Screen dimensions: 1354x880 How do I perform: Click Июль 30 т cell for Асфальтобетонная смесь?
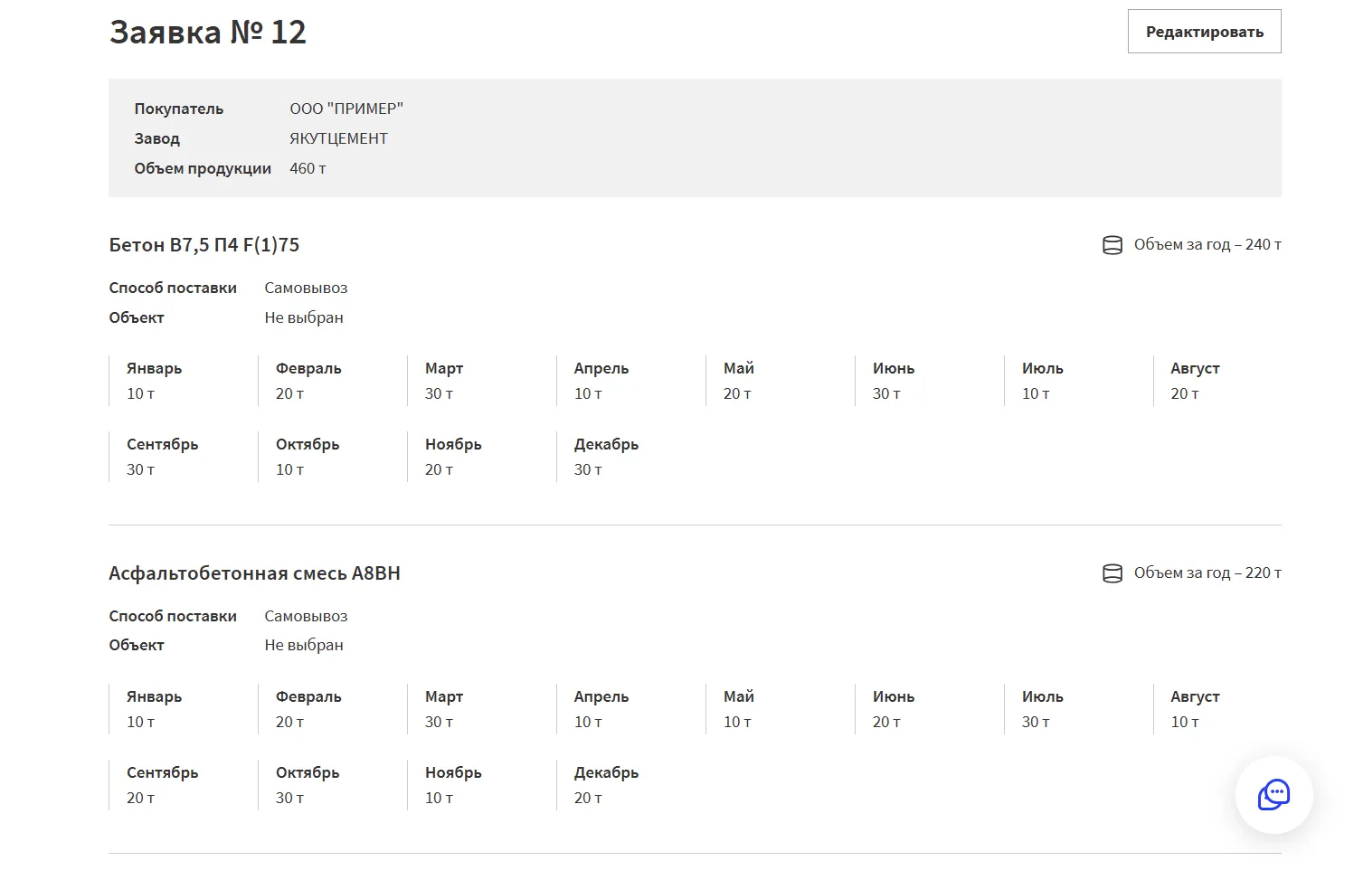point(1042,709)
